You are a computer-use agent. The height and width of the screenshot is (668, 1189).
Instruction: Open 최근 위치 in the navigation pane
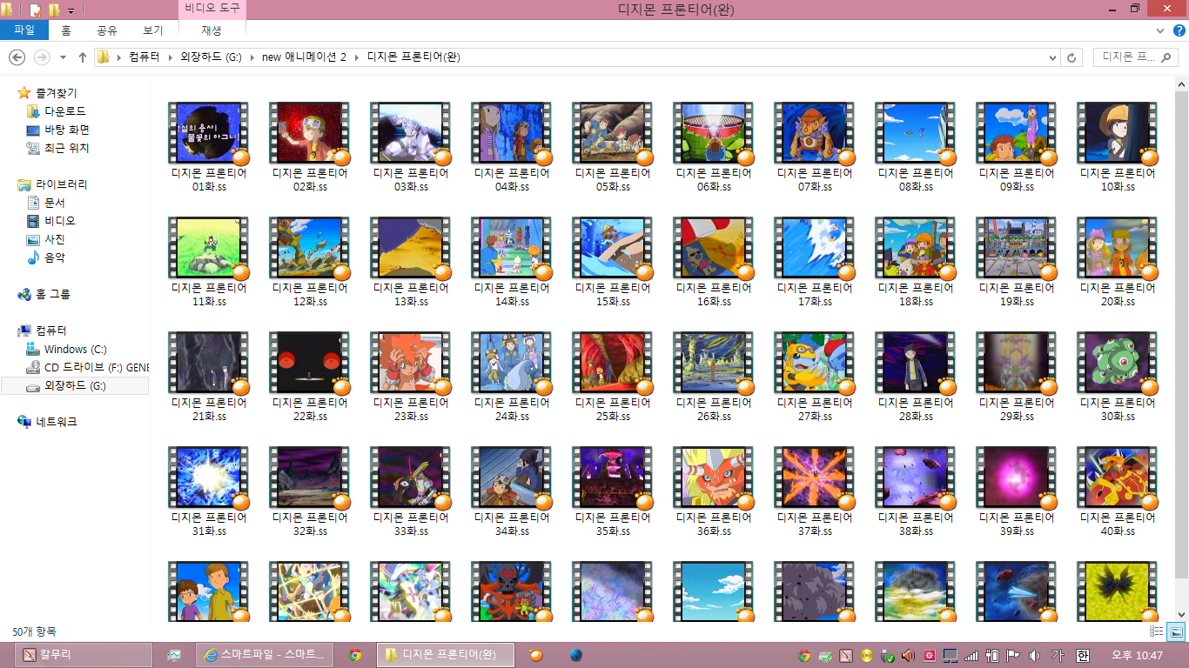pos(66,148)
